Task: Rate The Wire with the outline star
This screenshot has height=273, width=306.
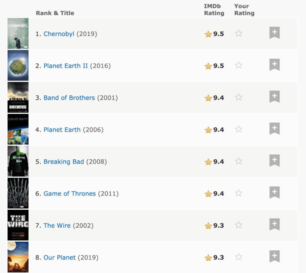Action: tap(239, 225)
